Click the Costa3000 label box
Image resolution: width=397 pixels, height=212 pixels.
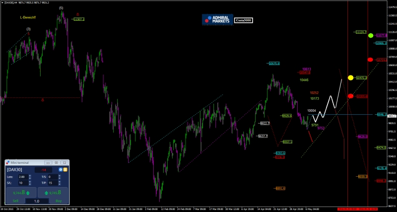[x=244, y=19]
